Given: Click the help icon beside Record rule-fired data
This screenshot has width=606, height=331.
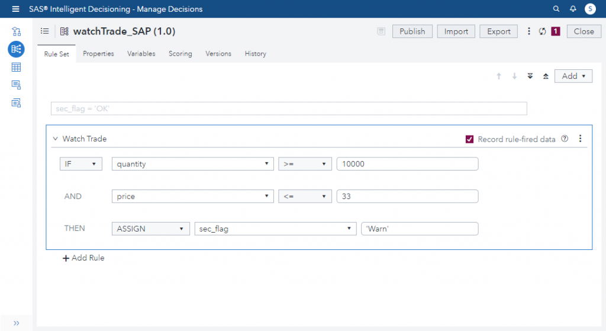Looking at the screenshot, I should click(x=565, y=139).
